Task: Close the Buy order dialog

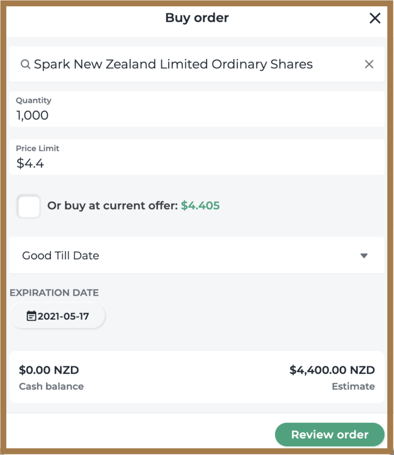Action: point(375,18)
